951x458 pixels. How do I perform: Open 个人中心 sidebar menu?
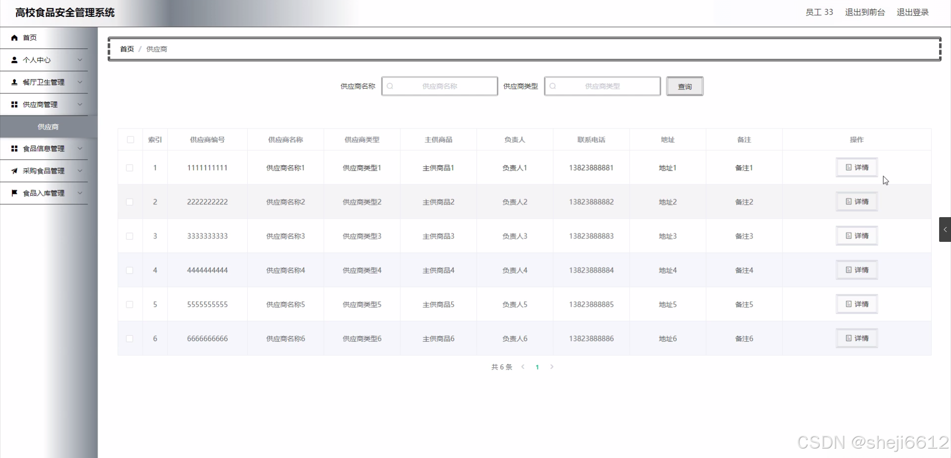44,60
